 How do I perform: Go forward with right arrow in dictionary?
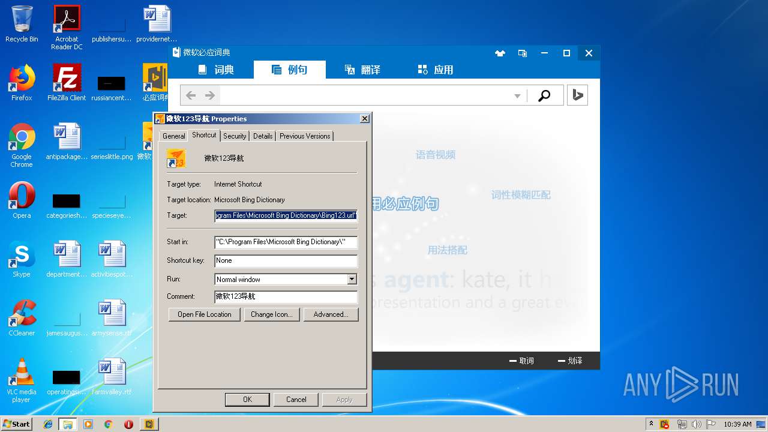tap(210, 95)
